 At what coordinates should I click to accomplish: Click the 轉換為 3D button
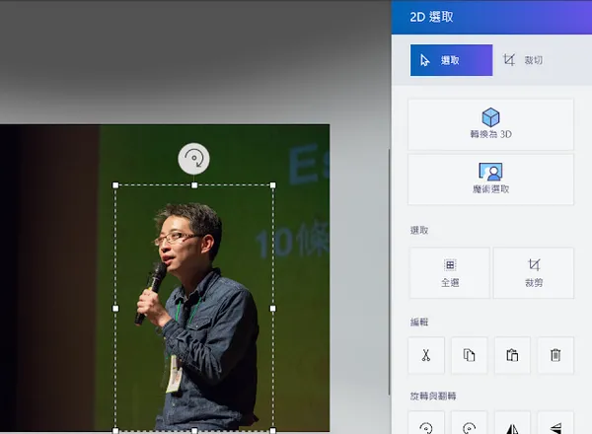tap(490, 124)
